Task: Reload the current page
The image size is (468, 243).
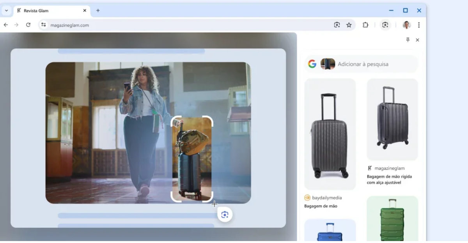Action: [x=28, y=25]
